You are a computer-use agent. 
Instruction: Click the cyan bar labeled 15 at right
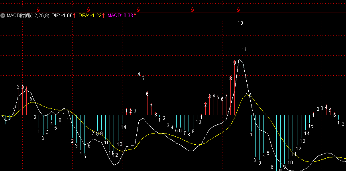pos(310,119)
